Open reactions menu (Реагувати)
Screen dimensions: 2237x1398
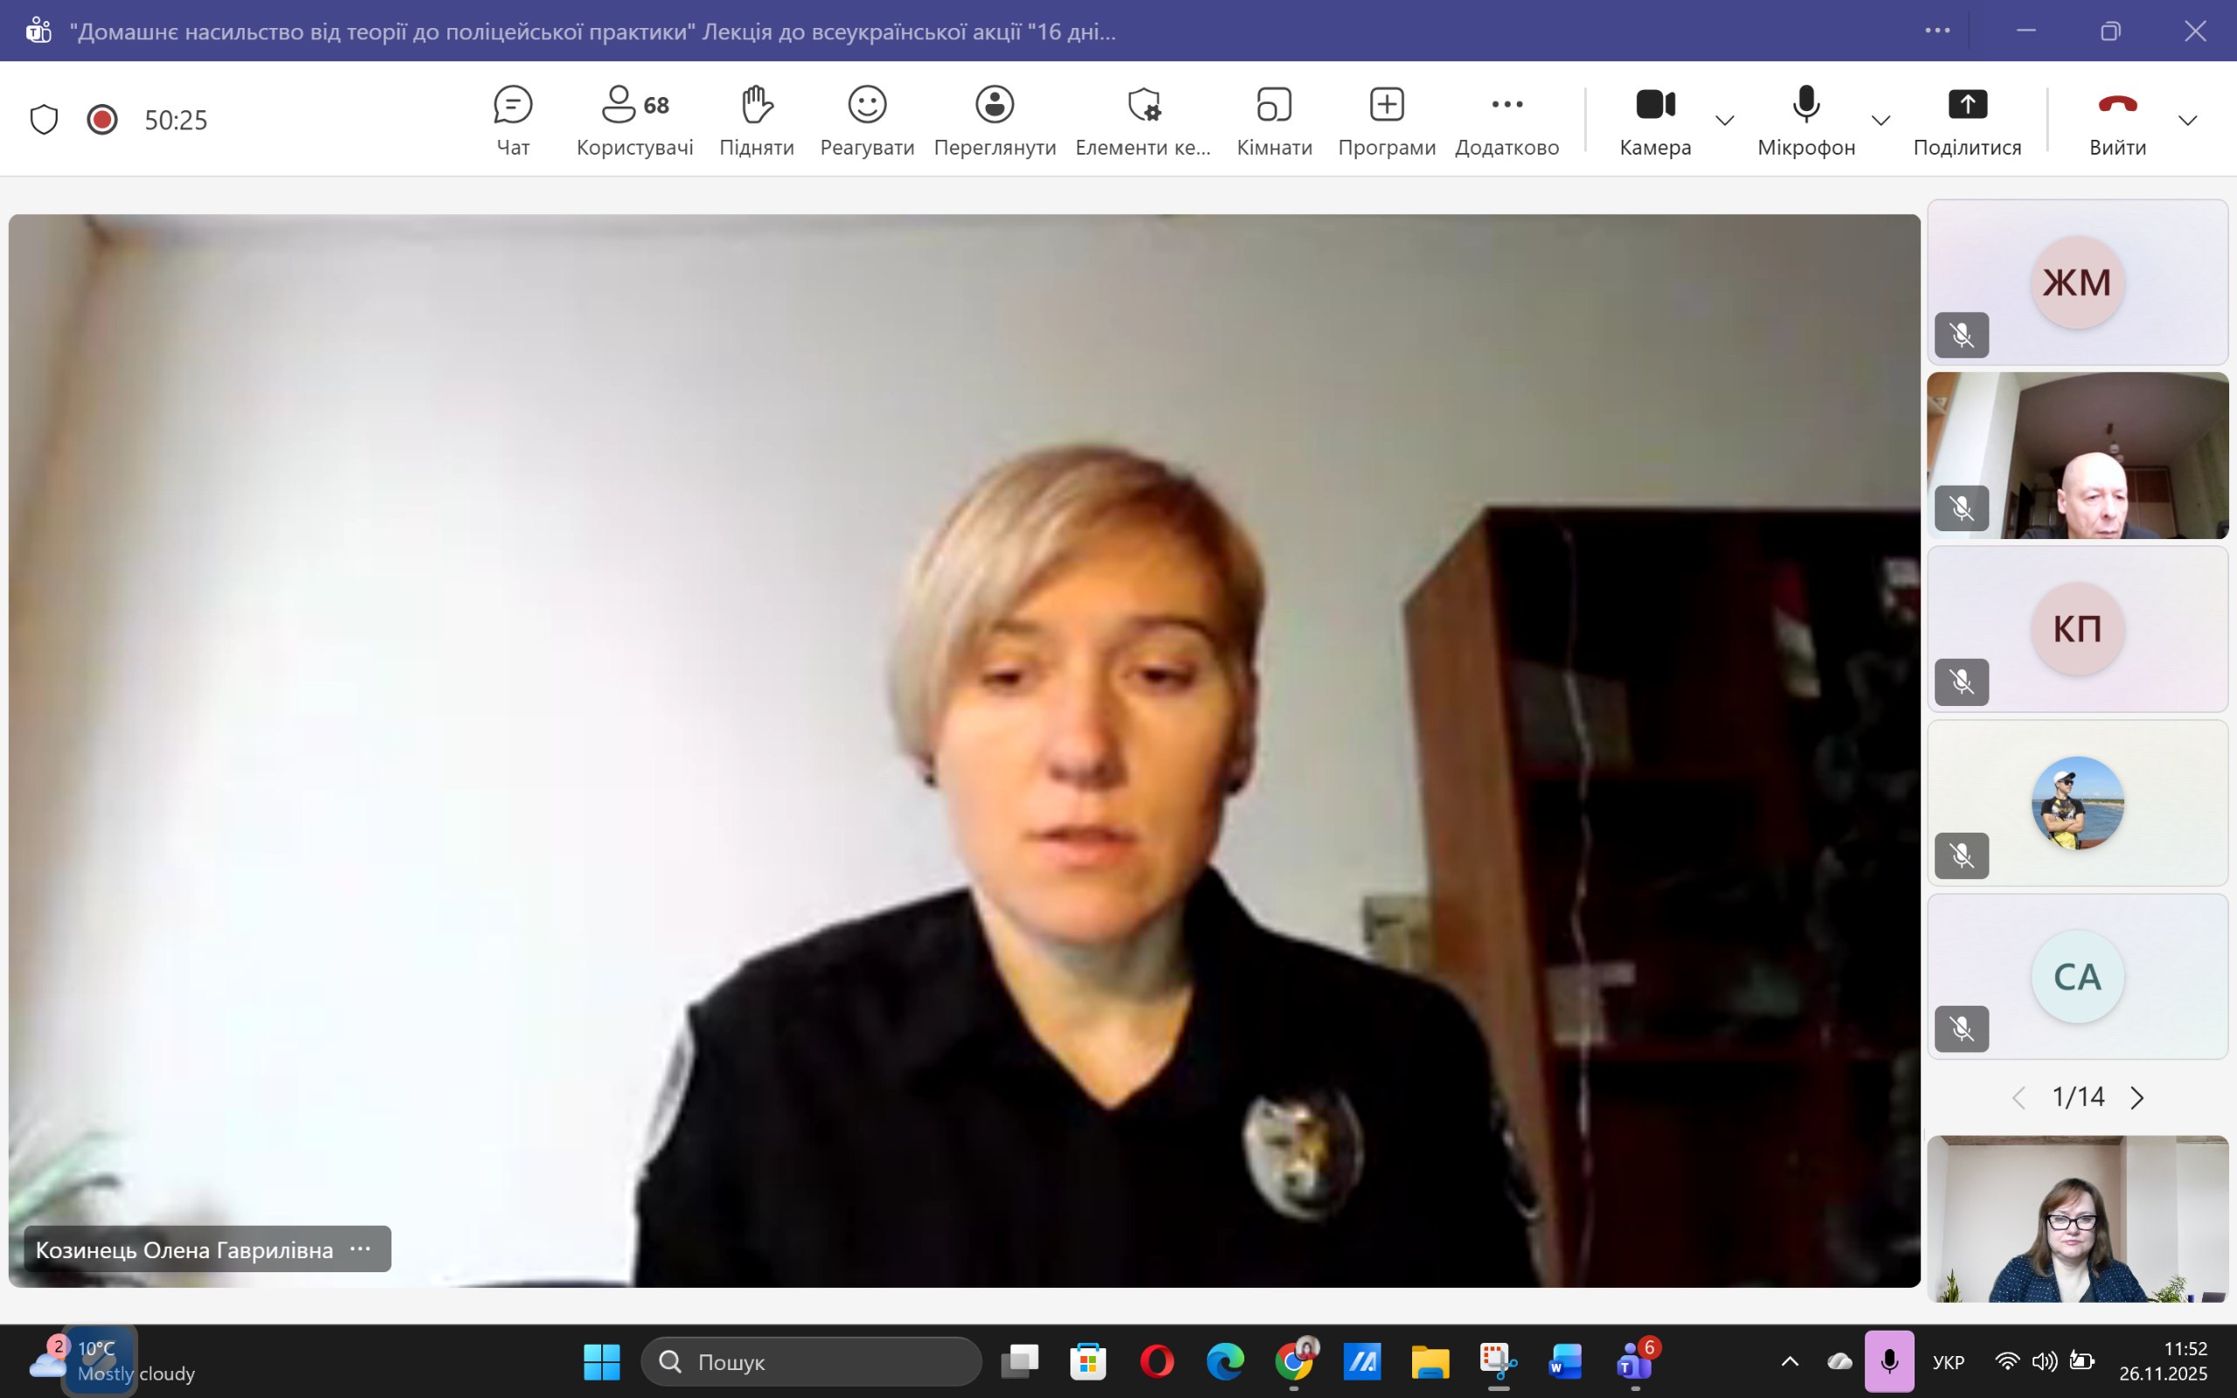coord(866,121)
